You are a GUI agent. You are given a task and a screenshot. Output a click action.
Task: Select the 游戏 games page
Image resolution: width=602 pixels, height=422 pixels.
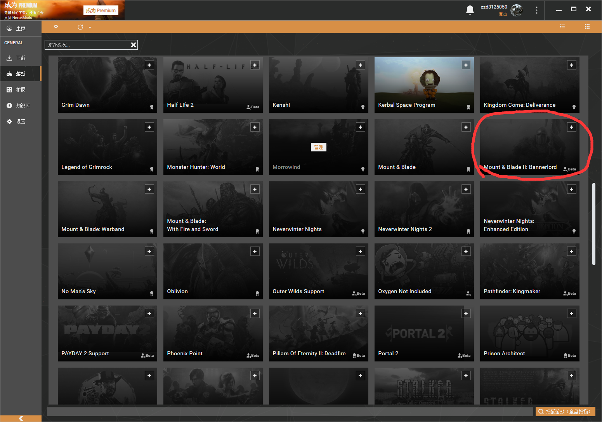coord(21,74)
